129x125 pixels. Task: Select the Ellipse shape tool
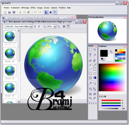point(95,73)
